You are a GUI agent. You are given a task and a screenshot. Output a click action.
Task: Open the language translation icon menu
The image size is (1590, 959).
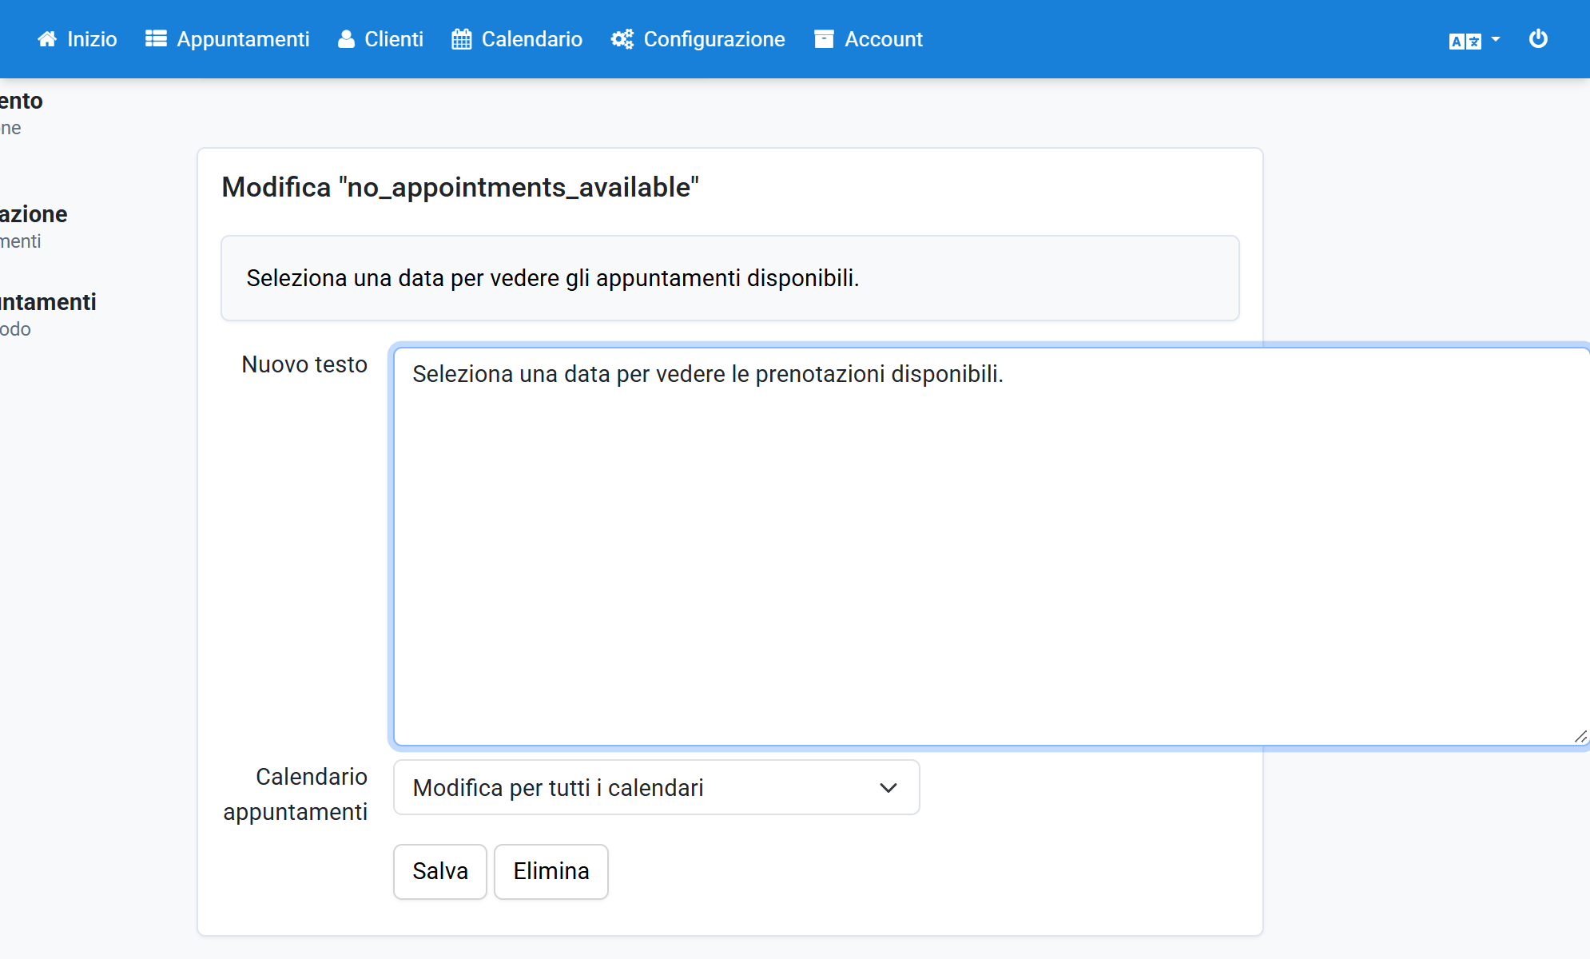1465,41
